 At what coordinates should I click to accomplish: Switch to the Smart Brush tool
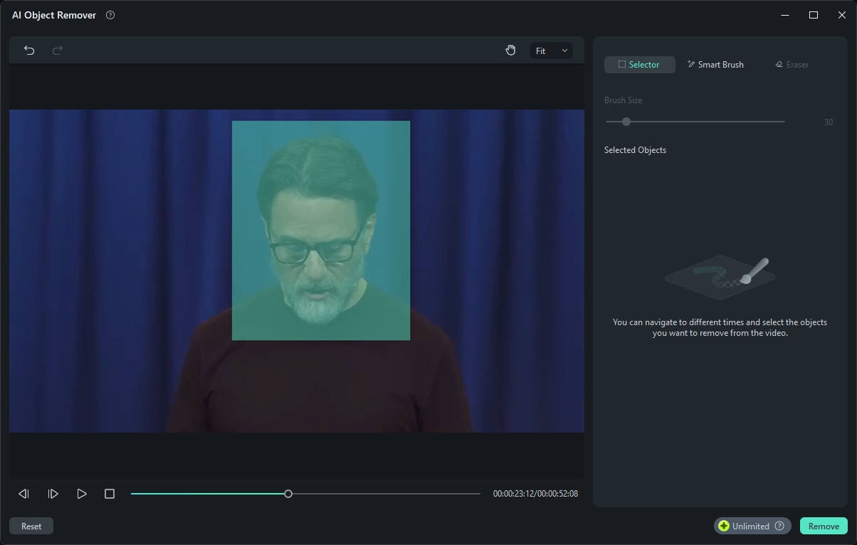tap(715, 65)
